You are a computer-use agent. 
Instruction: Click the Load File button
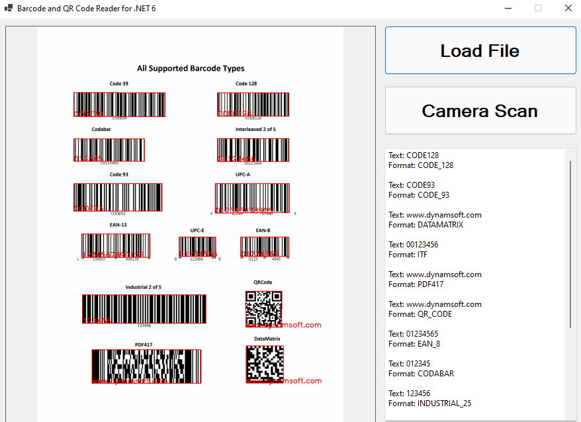(x=480, y=50)
